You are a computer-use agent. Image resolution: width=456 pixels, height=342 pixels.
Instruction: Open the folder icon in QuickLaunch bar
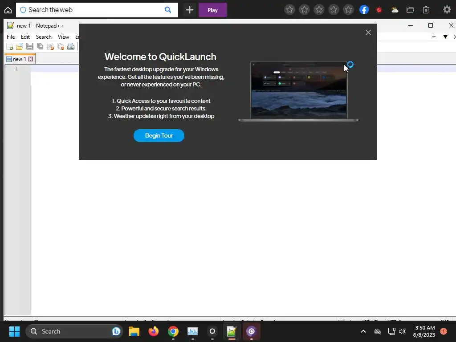(410, 10)
